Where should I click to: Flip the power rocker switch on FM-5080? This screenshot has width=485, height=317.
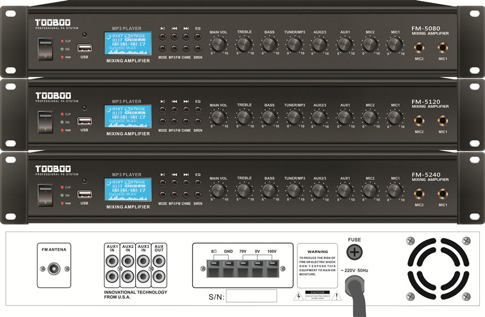coord(45,49)
